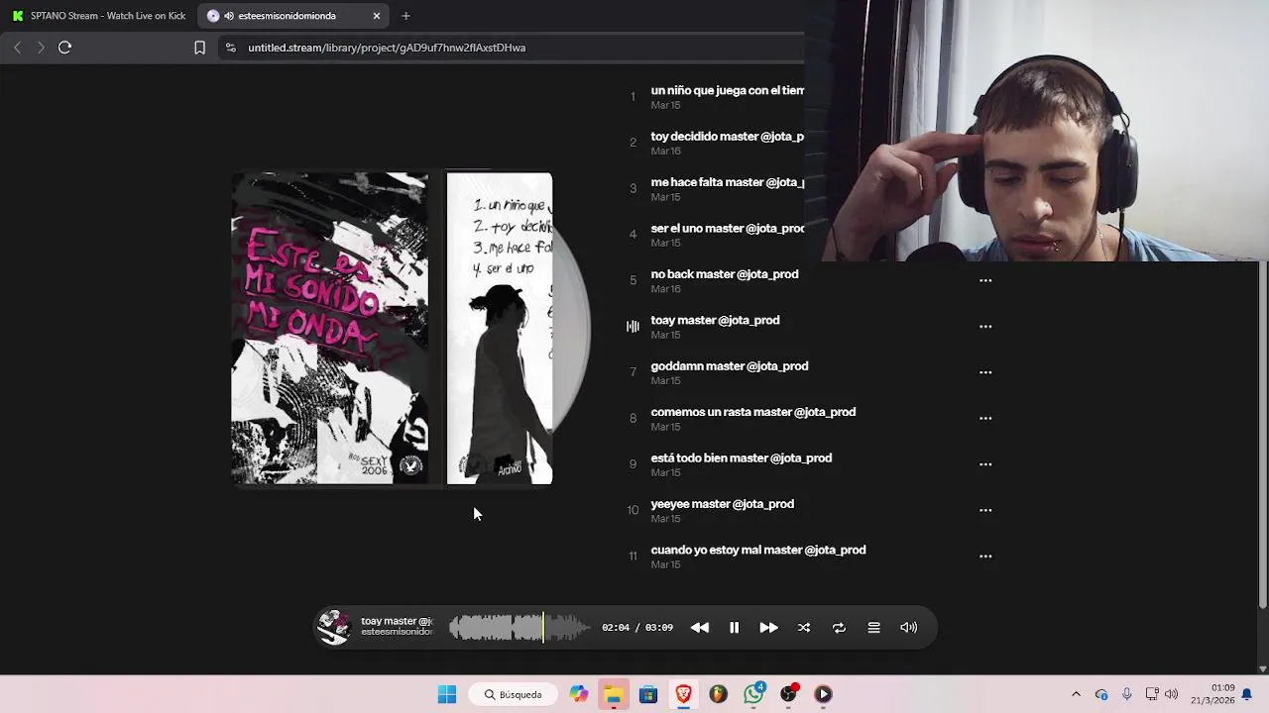Click the player bar track thumbnail

334,628
